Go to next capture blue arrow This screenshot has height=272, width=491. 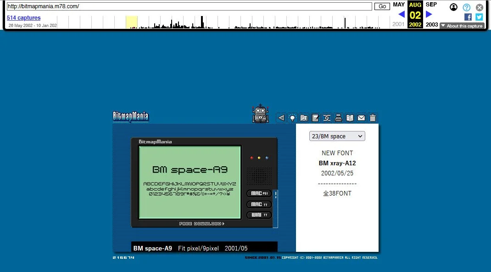[429, 14]
